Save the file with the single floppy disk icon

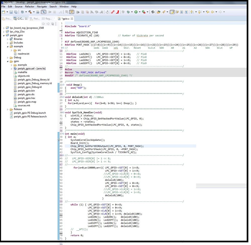click(11, 12)
